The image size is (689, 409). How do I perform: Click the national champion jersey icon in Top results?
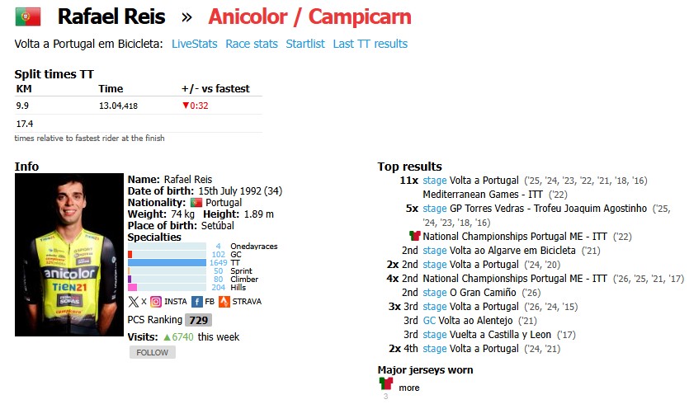coord(414,236)
